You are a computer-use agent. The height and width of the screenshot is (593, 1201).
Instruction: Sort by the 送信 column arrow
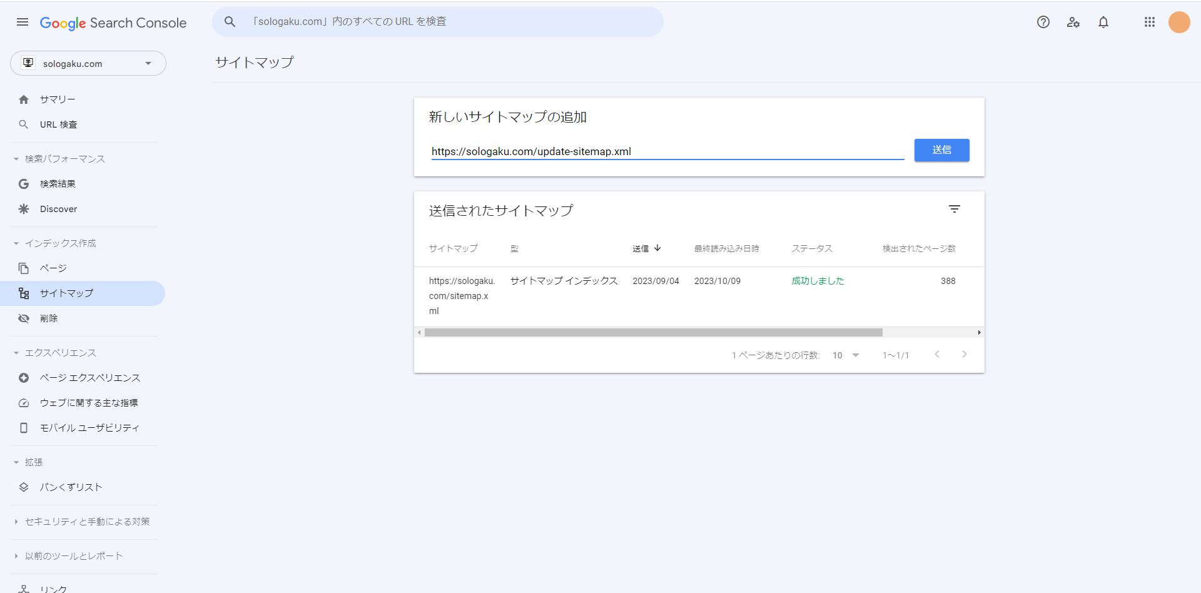click(x=657, y=248)
